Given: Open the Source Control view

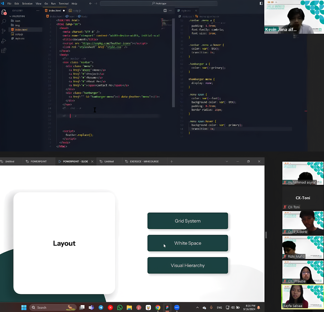Looking at the screenshot, I should click(4, 31).
